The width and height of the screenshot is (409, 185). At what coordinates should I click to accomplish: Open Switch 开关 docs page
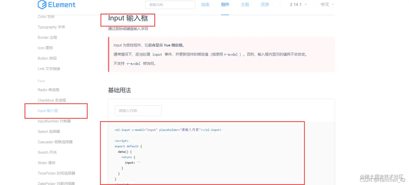47,152
